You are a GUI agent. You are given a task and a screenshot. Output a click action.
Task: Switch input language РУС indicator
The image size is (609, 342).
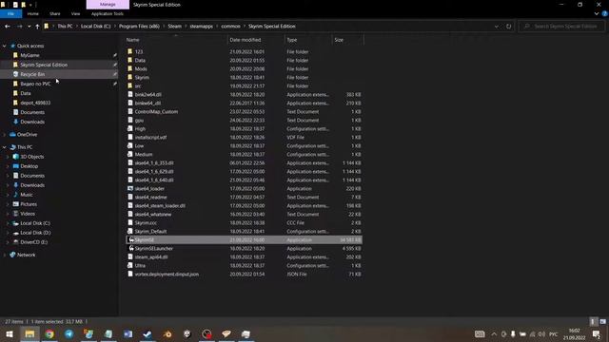pyautogui.click(x=554, y=334)
